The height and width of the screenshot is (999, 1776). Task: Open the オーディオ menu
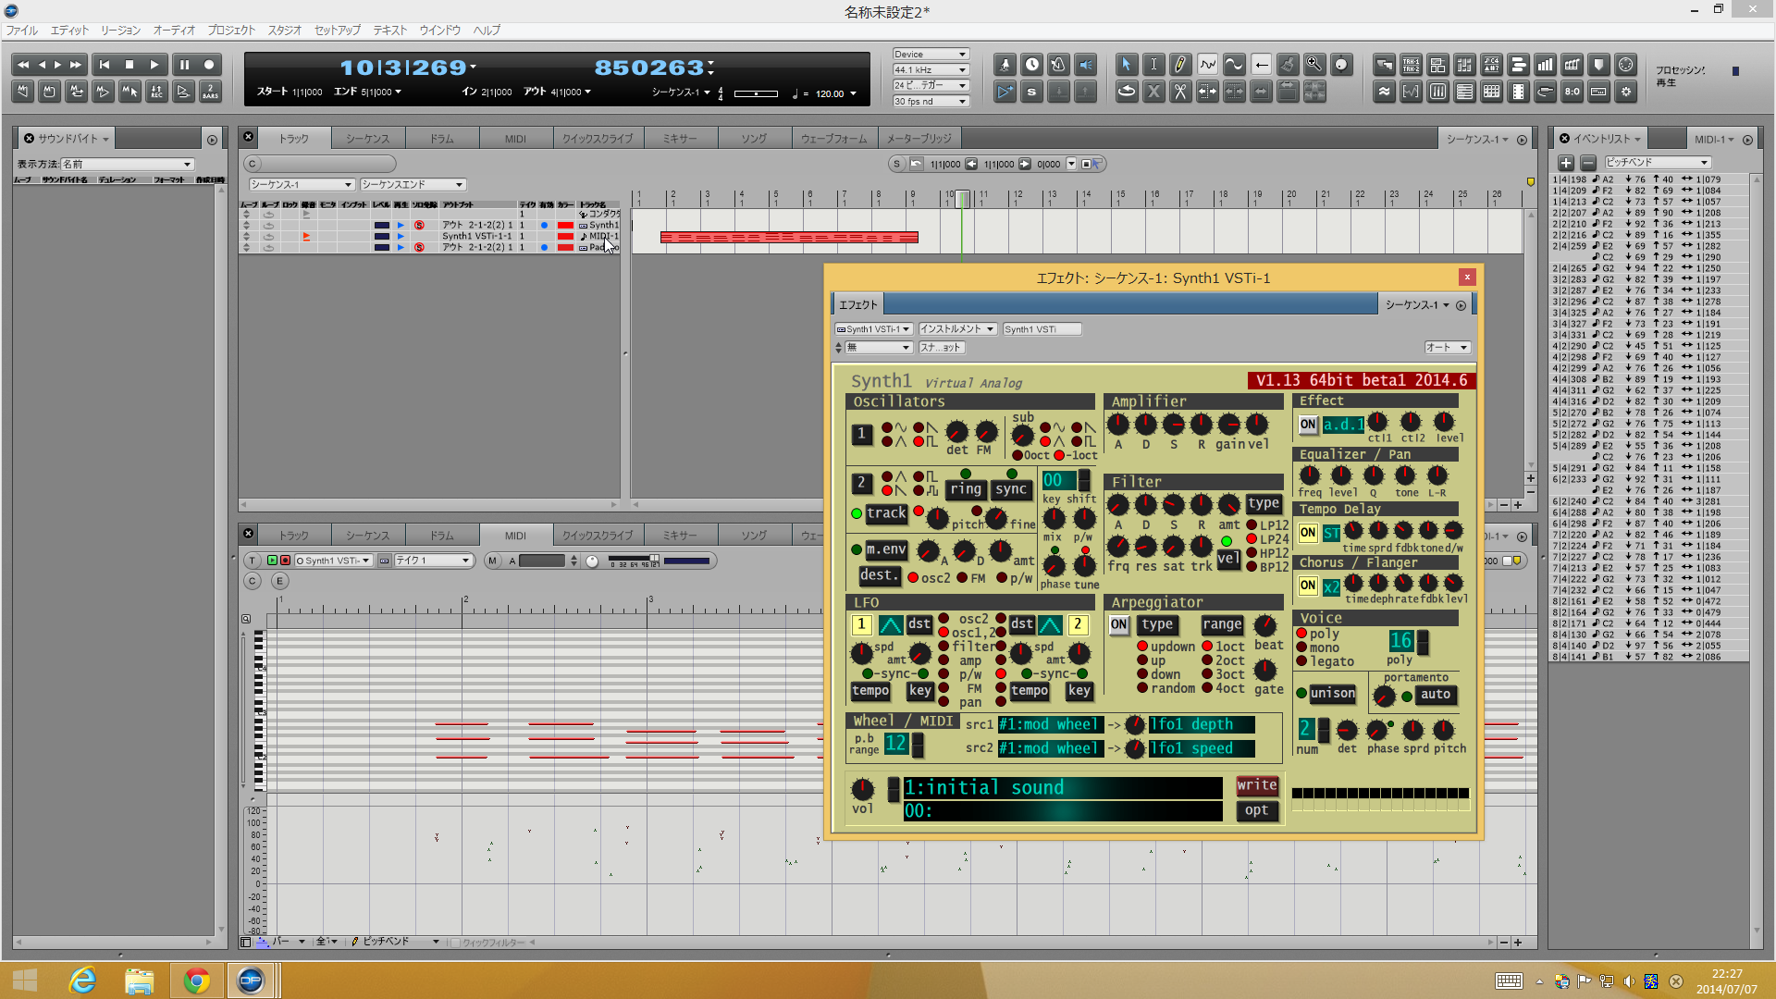[174, 31]
